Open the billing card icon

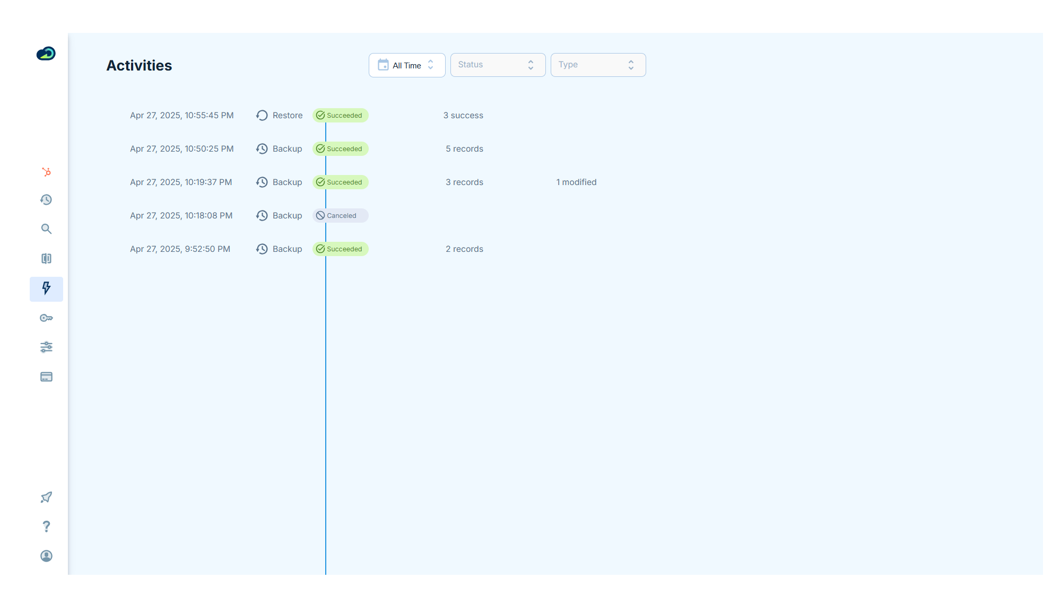coord(46,377)
